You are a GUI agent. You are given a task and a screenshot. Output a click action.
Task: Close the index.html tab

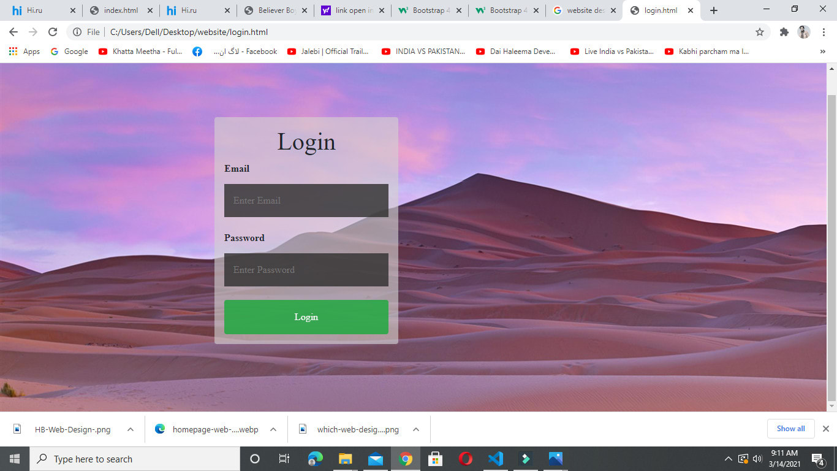[150, 10]
